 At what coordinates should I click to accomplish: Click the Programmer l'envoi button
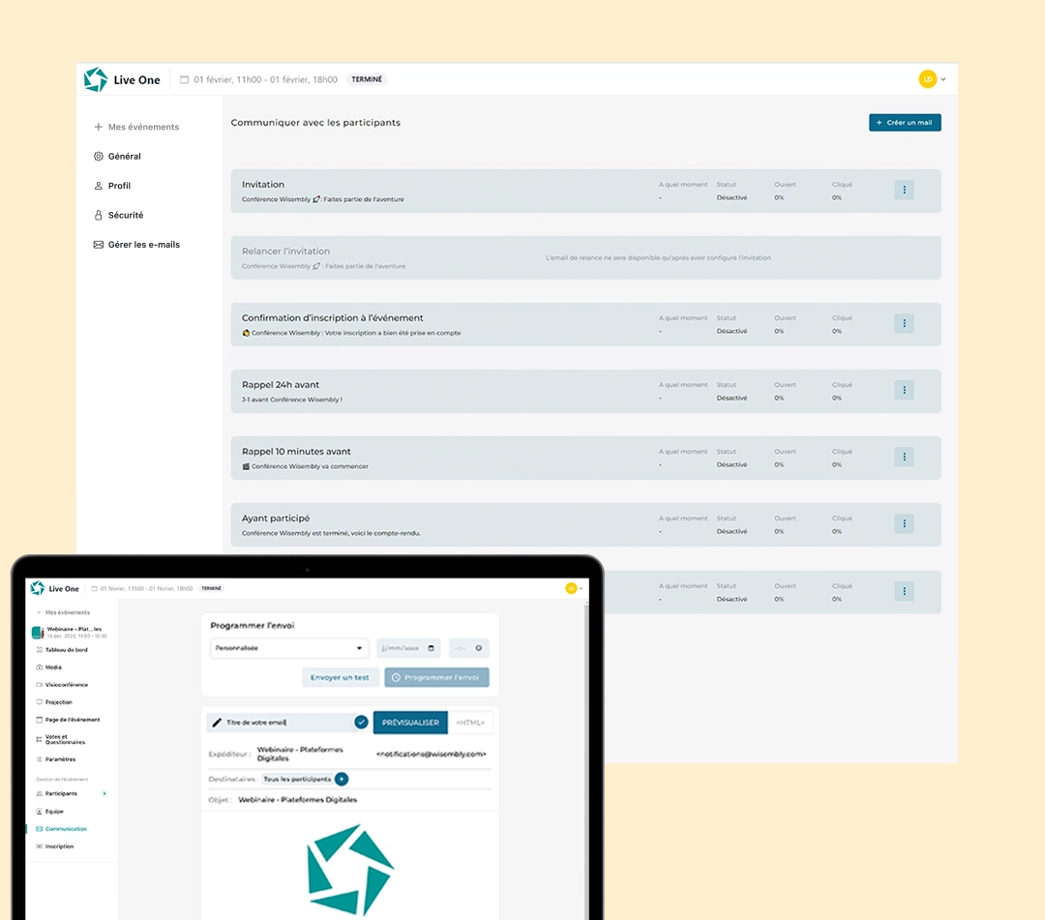click(x=436, y=677)
